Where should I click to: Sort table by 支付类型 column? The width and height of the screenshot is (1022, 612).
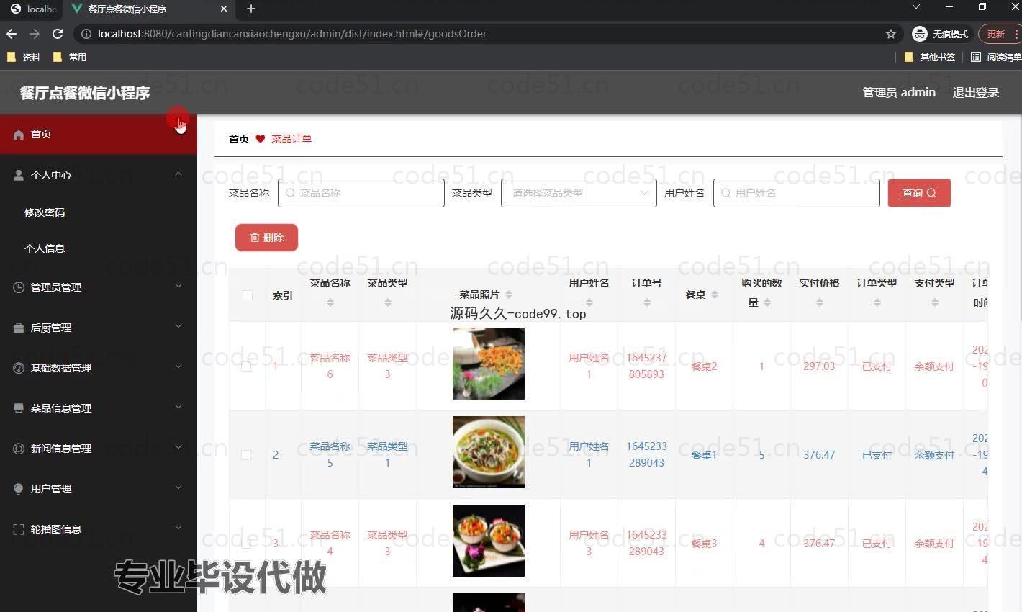(x=935, y=302)
